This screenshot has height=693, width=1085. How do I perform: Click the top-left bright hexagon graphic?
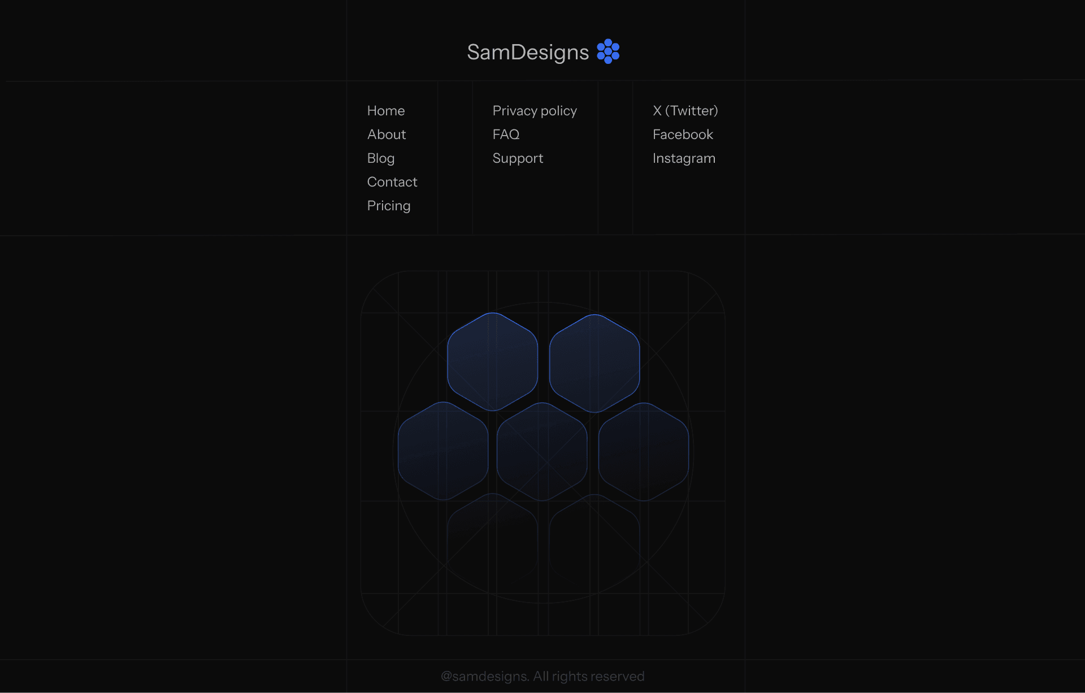(492, 362)
